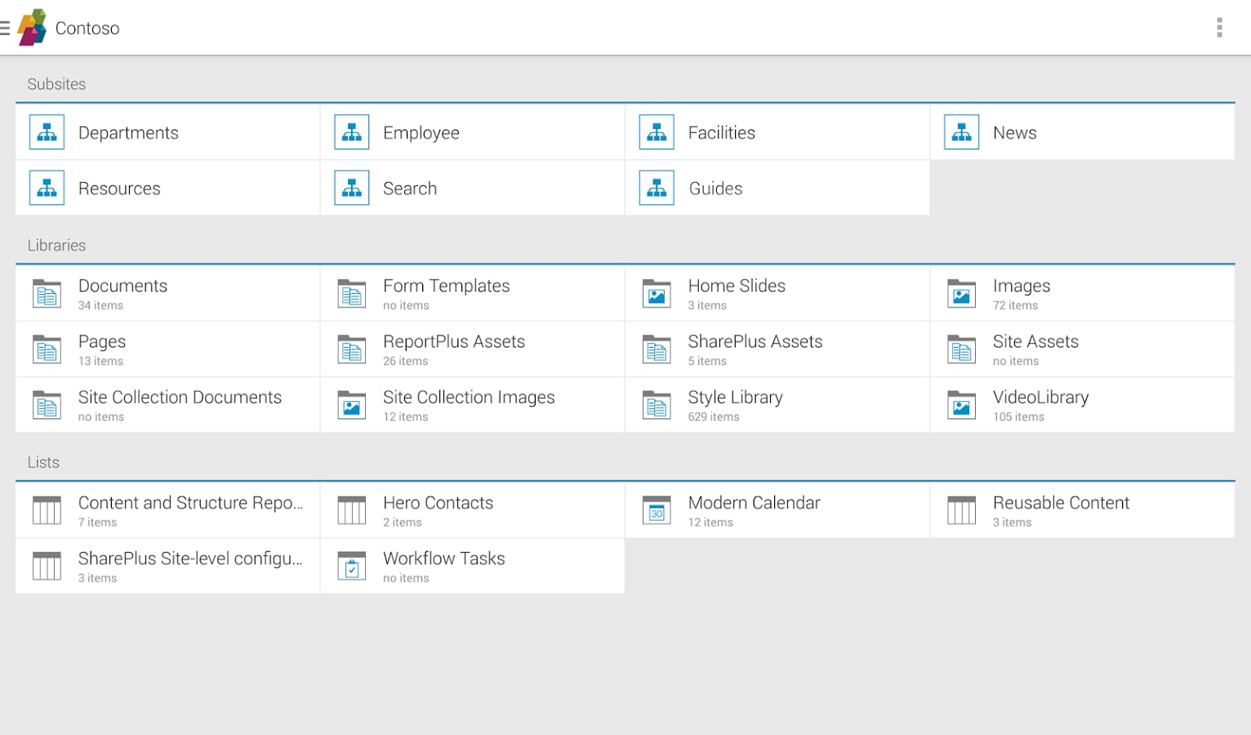Open the three-dot overflow menu
Image resolution: width=1251 pixels, height=735 pixels.
coord(1219,28)
